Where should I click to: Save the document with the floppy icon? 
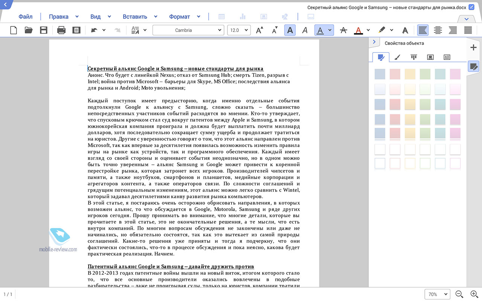click(44, 30)
